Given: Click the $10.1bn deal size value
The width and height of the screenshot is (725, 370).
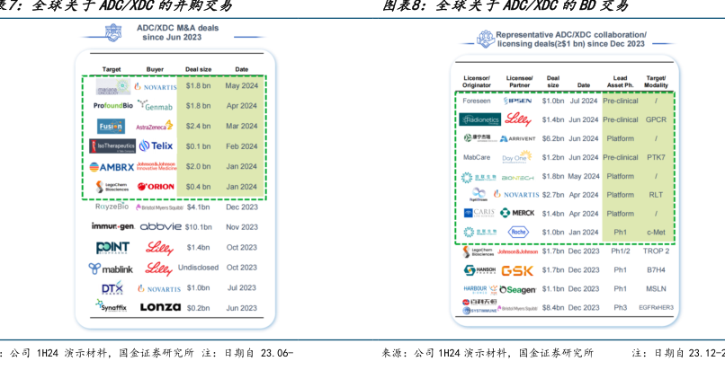Looking at the screenshot, I should click(x=198, y=226).
